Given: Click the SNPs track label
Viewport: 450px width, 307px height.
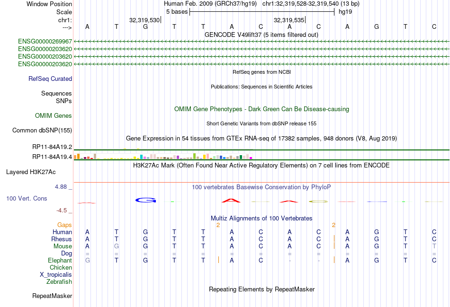Looking at the screenshot, I should [x=64, y=101].
